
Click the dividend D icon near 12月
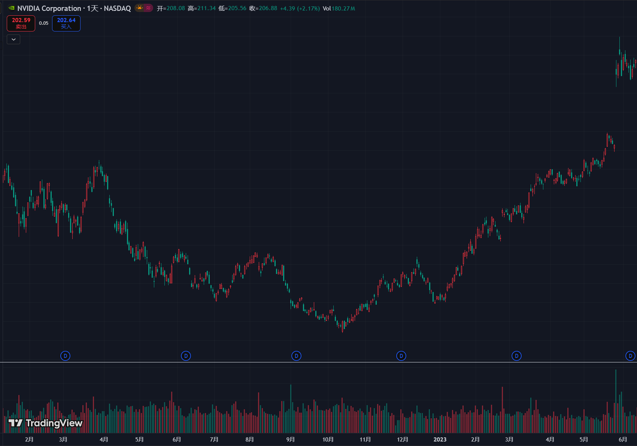pos(401,356)
